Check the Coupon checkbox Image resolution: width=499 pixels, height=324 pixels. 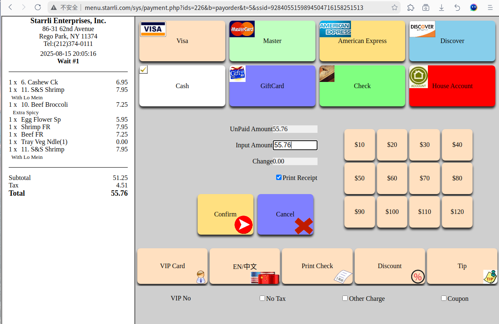point(444,298)
